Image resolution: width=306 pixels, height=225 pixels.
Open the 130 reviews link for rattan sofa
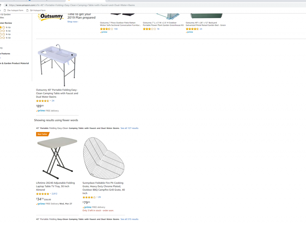pyautogui.click(x=116, y=29)
